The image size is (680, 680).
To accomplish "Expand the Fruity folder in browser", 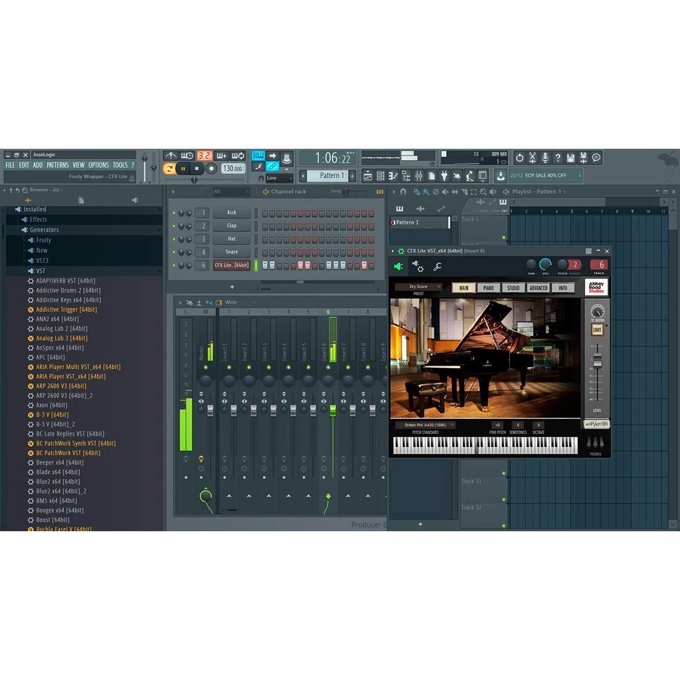I will click(44, 240).
